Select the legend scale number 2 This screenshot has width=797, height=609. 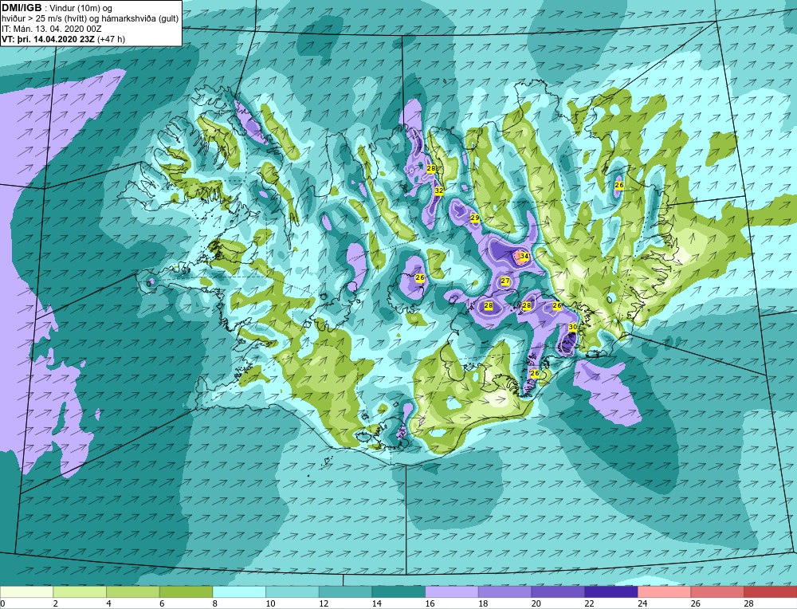(56, 604)
